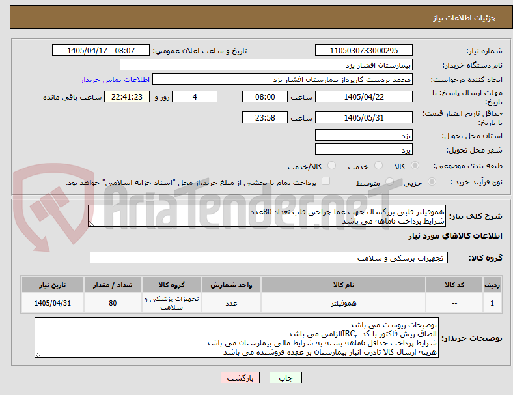513x395 pixels.
Task: Click the buyer name field بیمارستان افشار یزد
Action: tap(266, 65)
